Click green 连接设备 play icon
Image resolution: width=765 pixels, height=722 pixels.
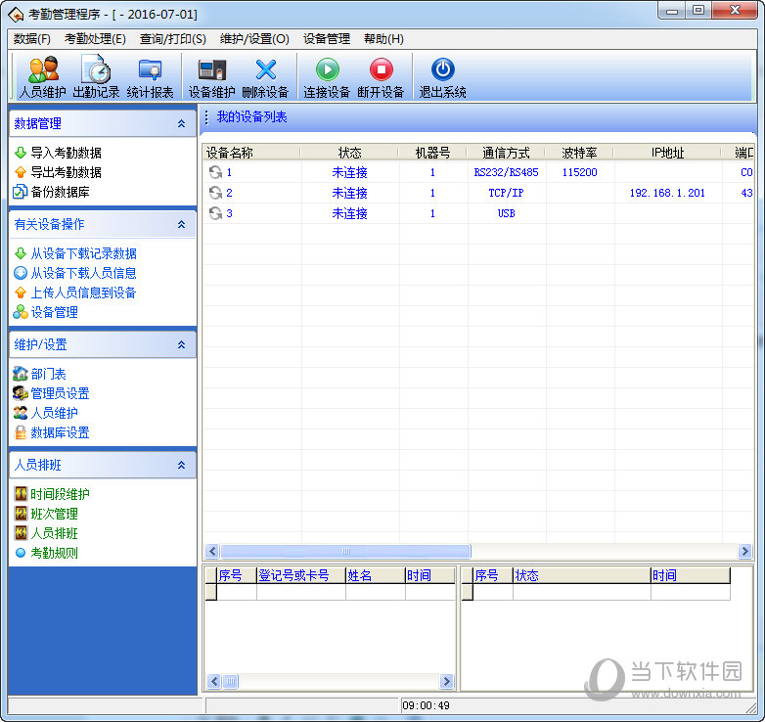(x=328, y=69)
